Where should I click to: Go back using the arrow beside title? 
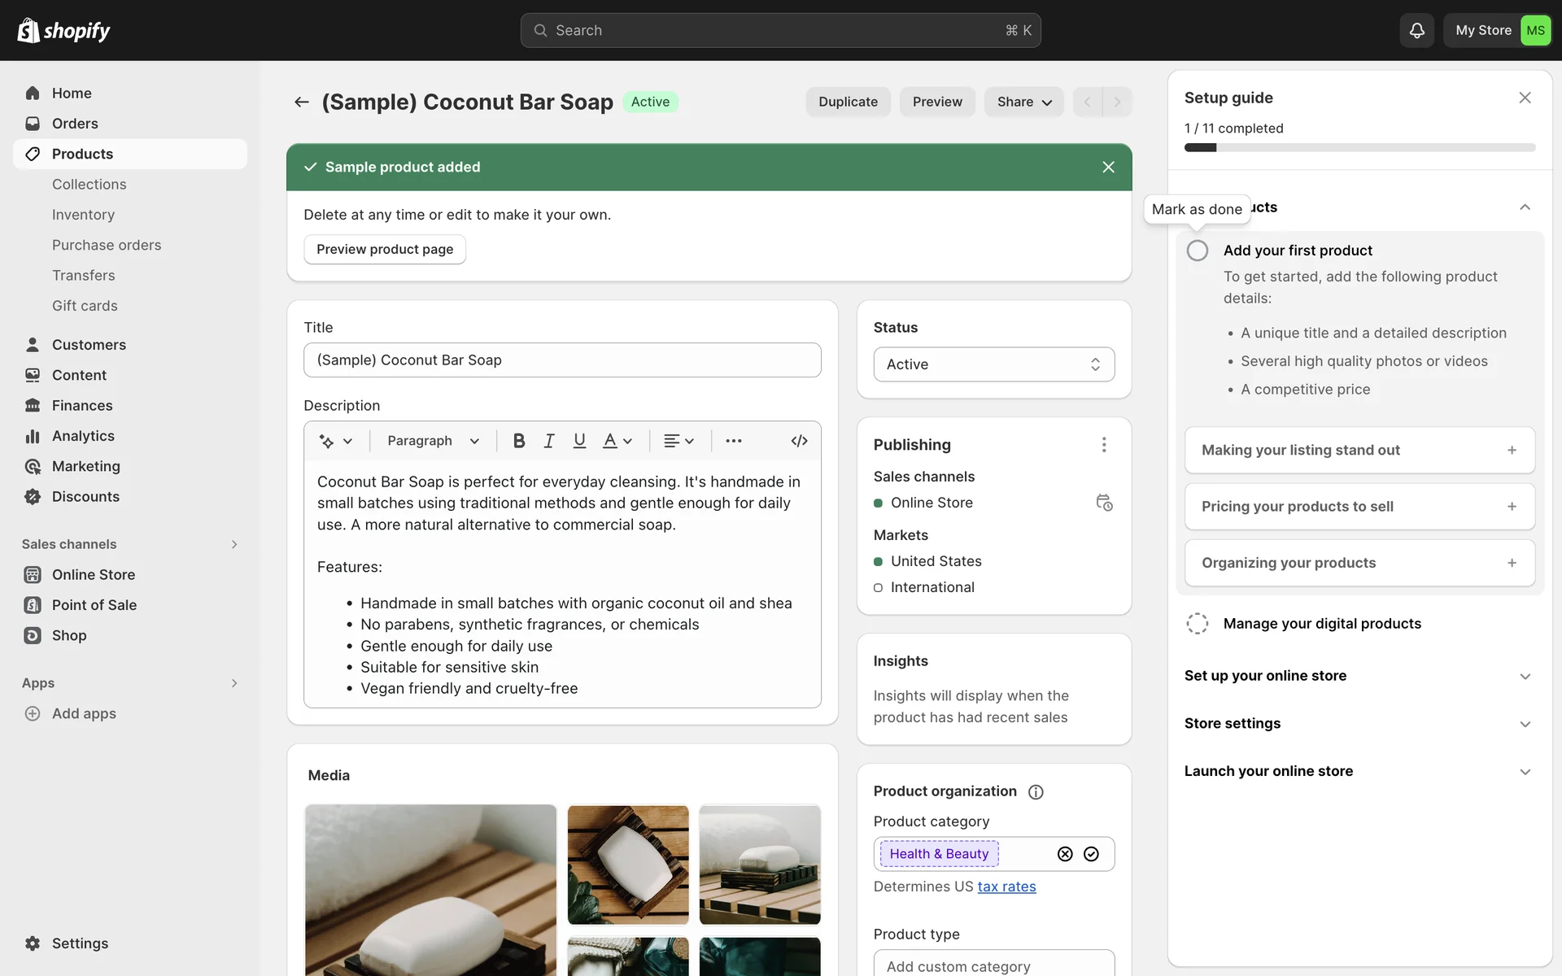(x=302, y=102)
